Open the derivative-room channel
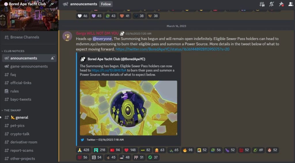 pyautogui.click(x=29, y=142)
